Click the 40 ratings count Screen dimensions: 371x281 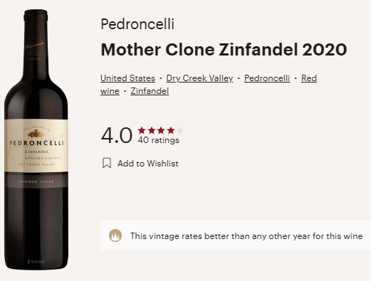[x=158, y=140]
